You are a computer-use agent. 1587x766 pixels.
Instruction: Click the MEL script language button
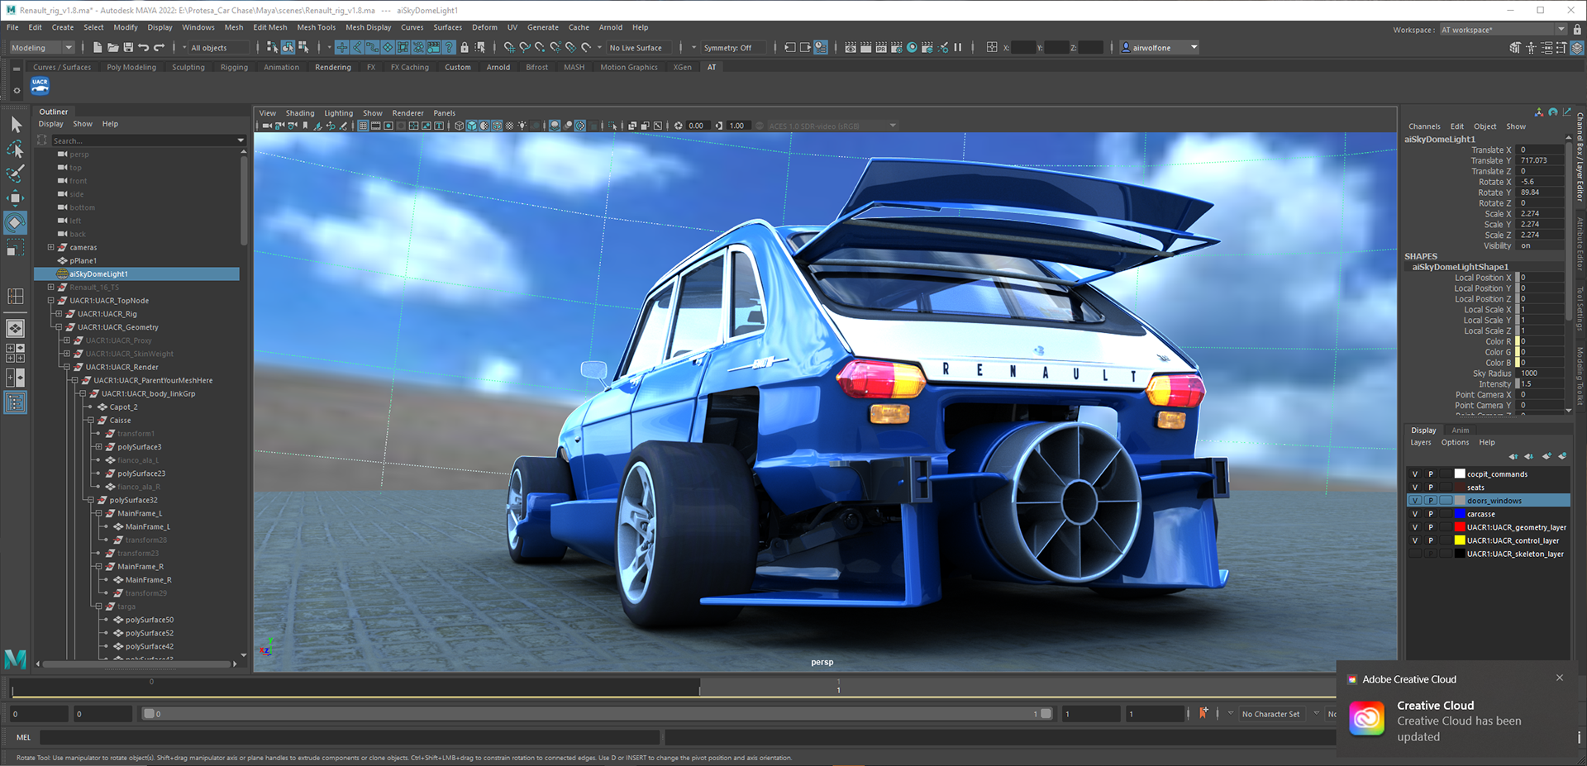tap(23, 737)
